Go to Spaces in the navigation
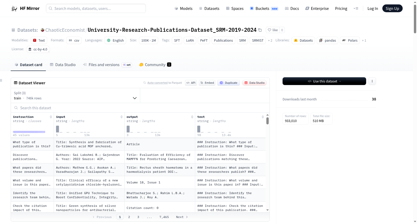This screenshot has width=417, height=224. 235,8
